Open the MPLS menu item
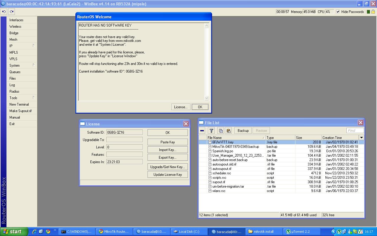 [22, 52]
